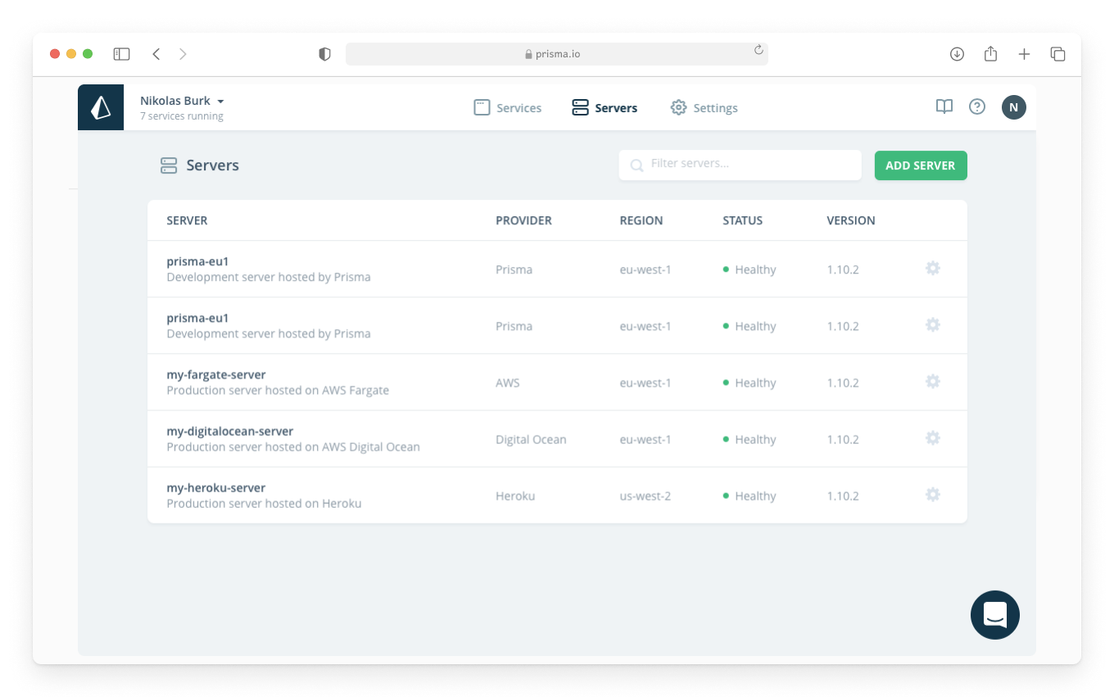The height and width of the screenshot is (697, 1114).
Task: Open settings gear for my-fargate-server
Action: [932, 382]
